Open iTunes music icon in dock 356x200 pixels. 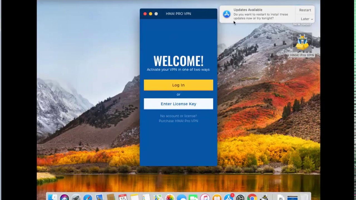click(205, 197)
